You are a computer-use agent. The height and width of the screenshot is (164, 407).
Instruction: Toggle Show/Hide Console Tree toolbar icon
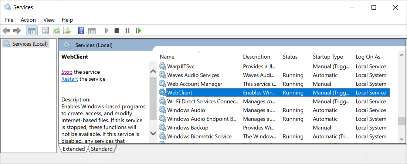pos(32,31)
